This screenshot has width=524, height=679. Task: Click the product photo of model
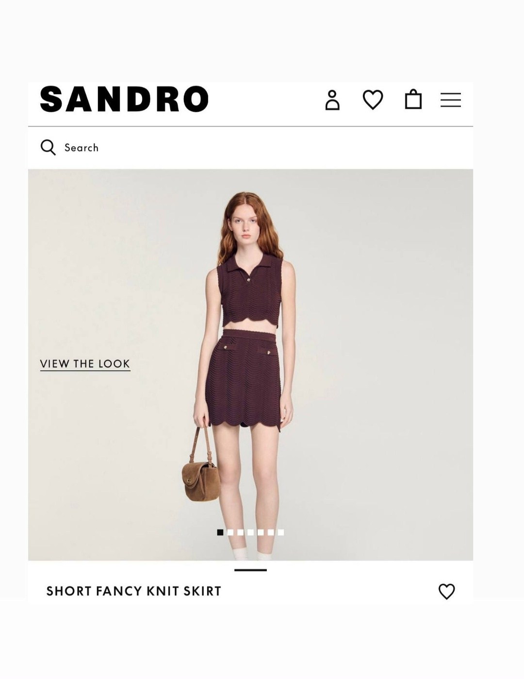pos(250,365)
